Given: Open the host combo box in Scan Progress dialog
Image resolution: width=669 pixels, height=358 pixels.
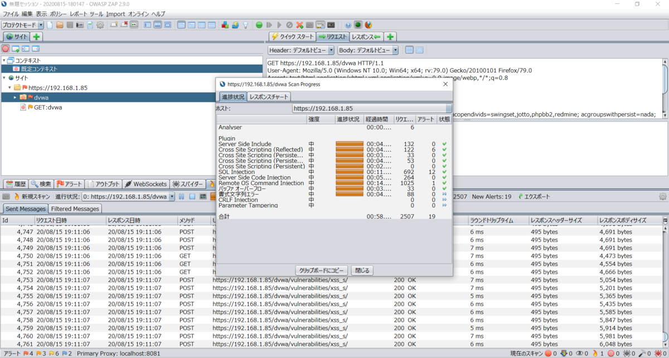Looking at the screenshot, I should (x=372, y=109).
